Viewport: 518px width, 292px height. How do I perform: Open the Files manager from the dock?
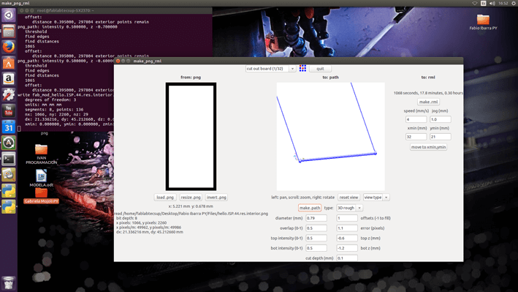pos(9,31)
